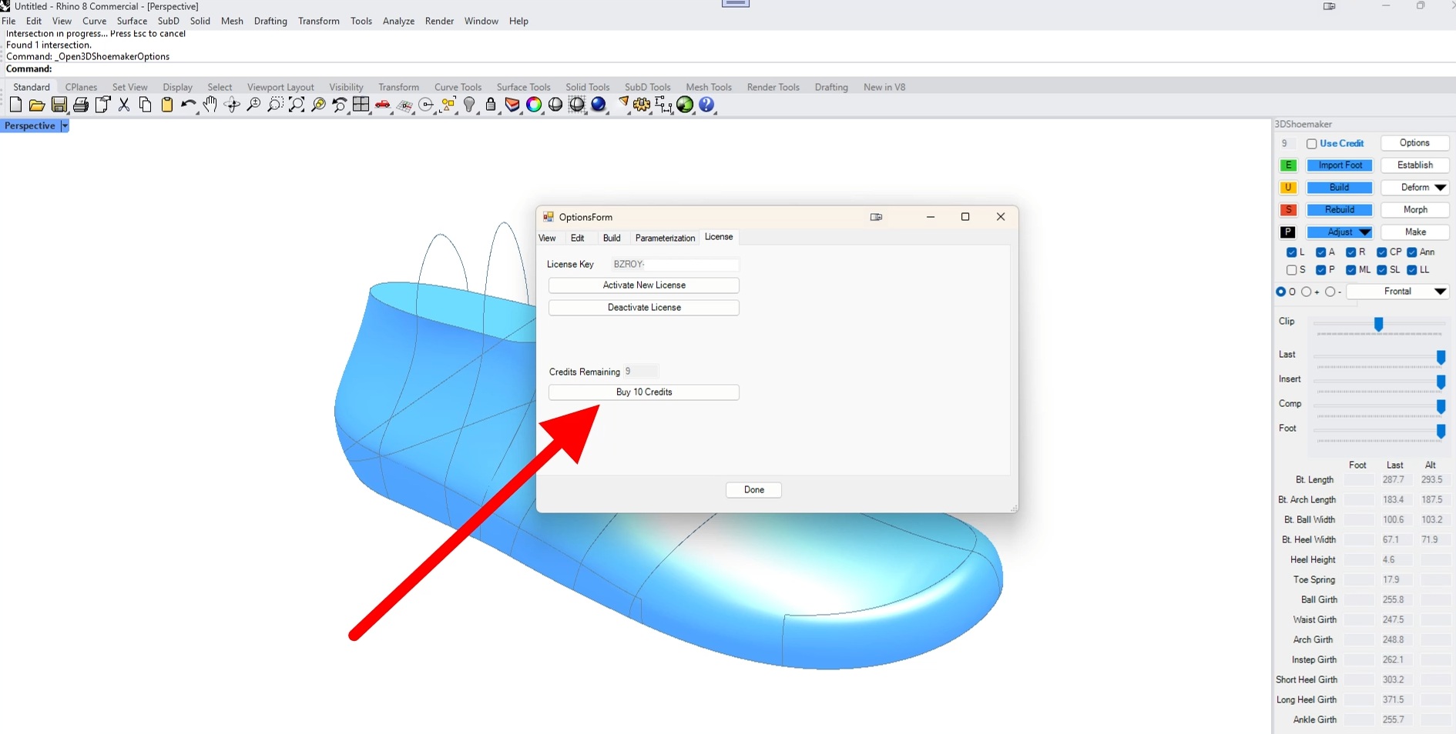This screenshot has width=1456, height=734.
Task: Click the Buy 10 Credits button
Action: (x=644, y=392)
